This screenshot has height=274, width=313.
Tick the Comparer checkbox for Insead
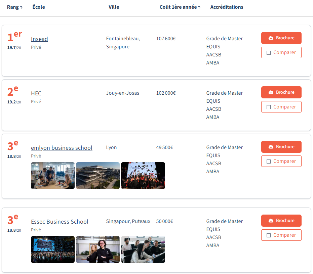(x=268, y=53)
